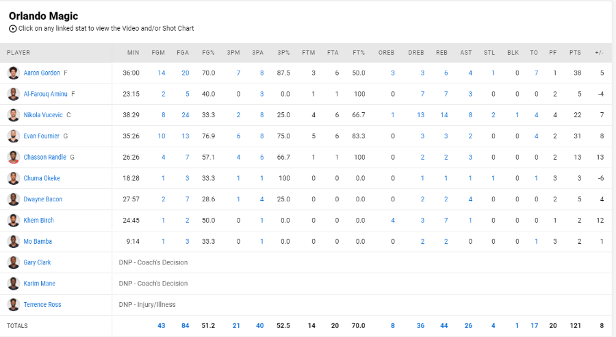View team total 40 three-point attempts
The image size is (616, 337).
click(259, 325)
